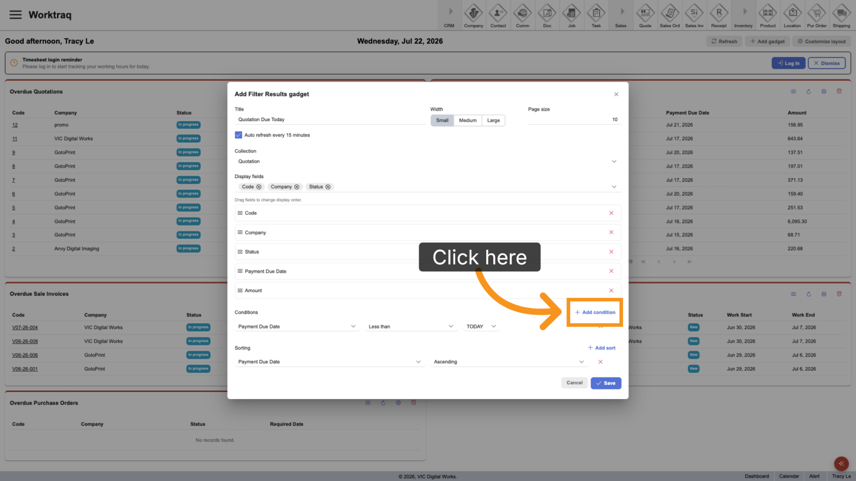Click the Customize layout button
Screen dimensions: 856x481
pyautogui.click(x=821, y=41)
